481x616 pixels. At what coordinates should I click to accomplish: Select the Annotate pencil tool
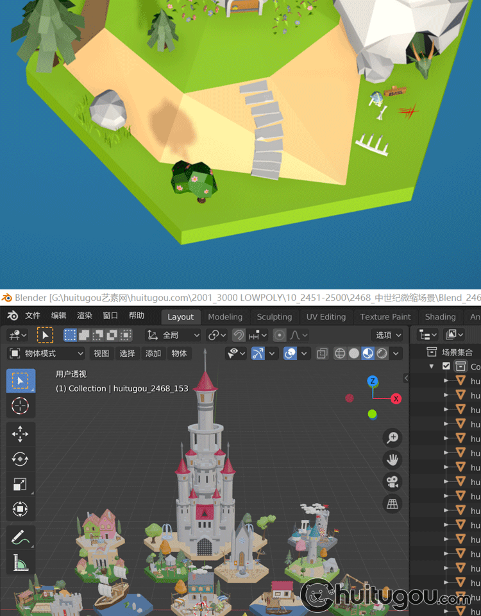[x=20, y=536]
